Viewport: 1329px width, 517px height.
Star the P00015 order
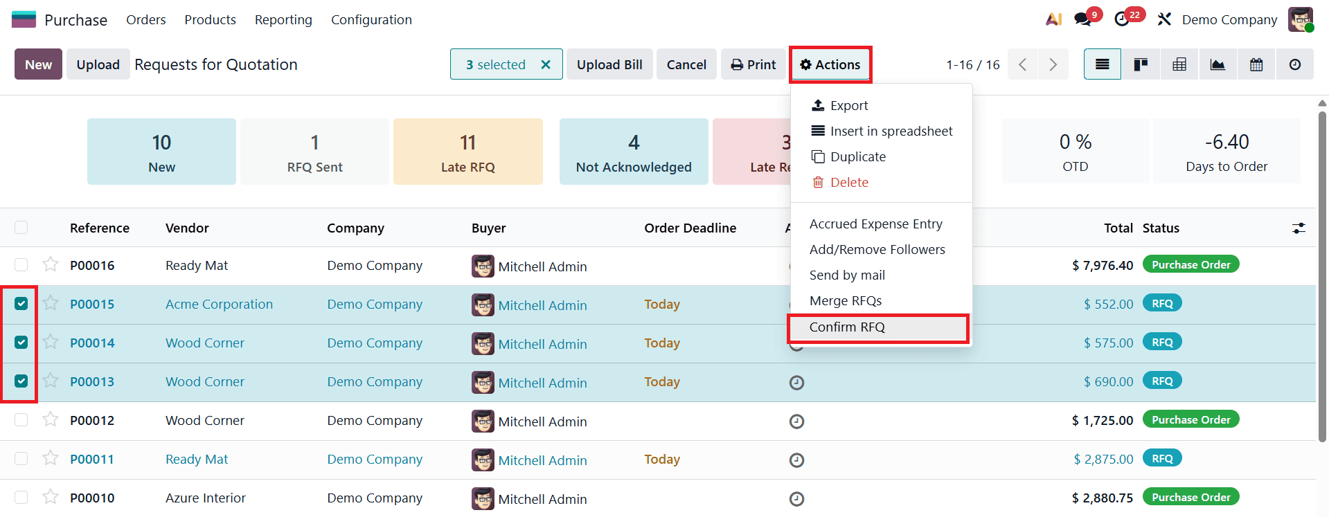pos(51,303)
